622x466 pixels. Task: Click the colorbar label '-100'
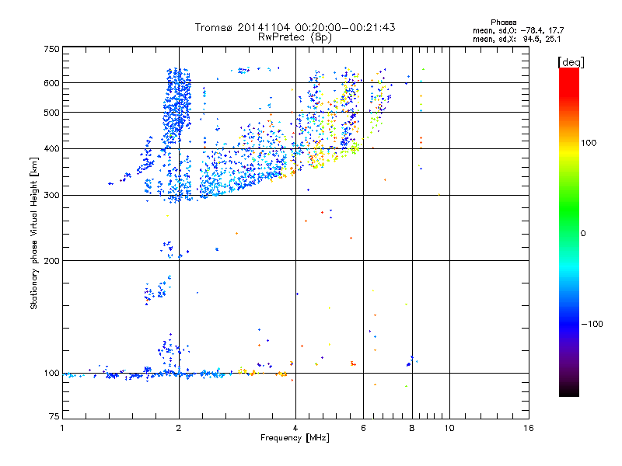[x=592, y=324]
